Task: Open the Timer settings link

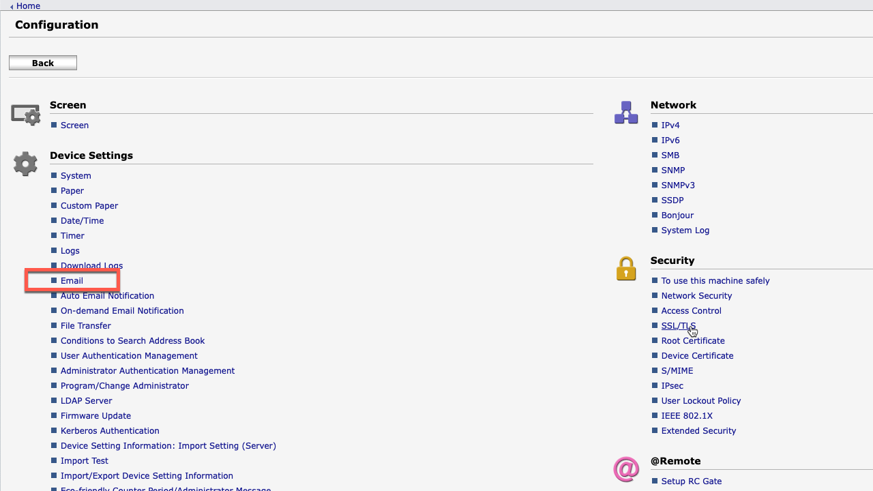Action: click(x=72, y=236)
